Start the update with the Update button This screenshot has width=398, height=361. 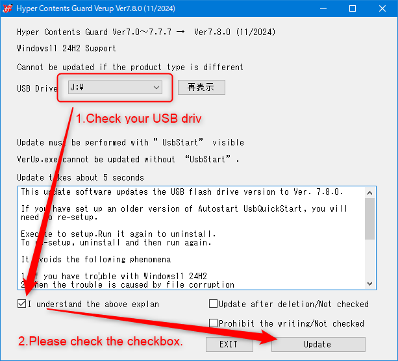pyautogui.click(x=317, y=344)
